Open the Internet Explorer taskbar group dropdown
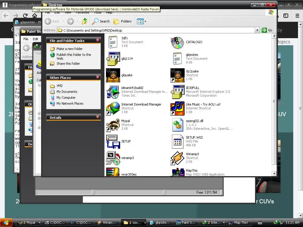303x227 pixels. (224, 223)
